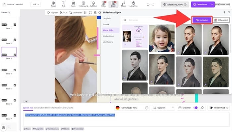Select the baby photo thumbnail
The image size is (232, 132).
click(161, 38)
